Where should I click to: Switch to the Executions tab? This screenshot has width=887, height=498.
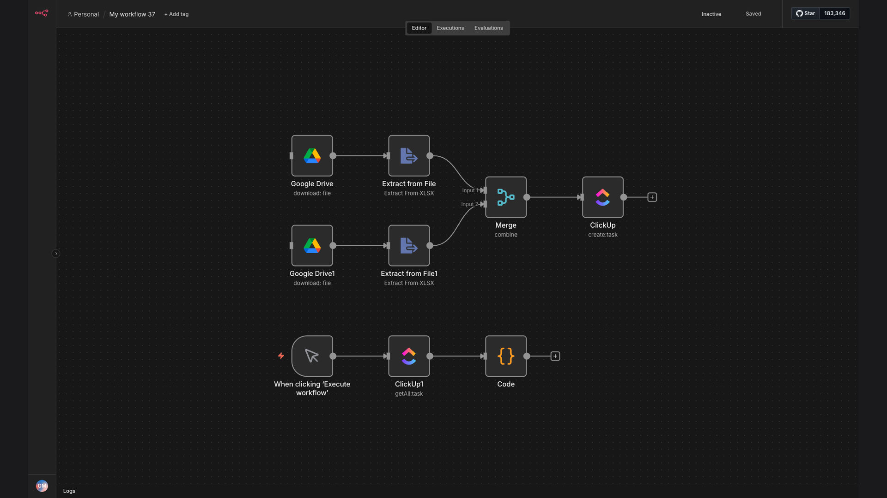click(450, 28)
